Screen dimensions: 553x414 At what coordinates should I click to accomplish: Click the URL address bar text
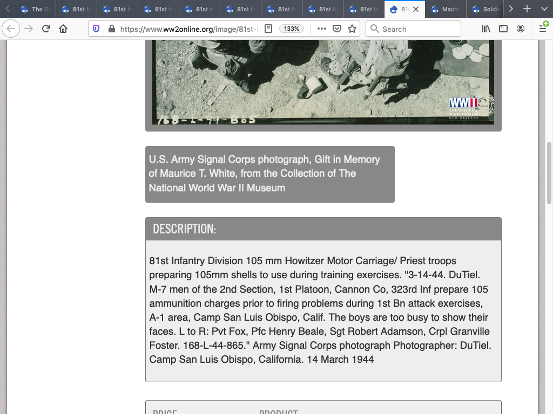(x=189, y=29)
